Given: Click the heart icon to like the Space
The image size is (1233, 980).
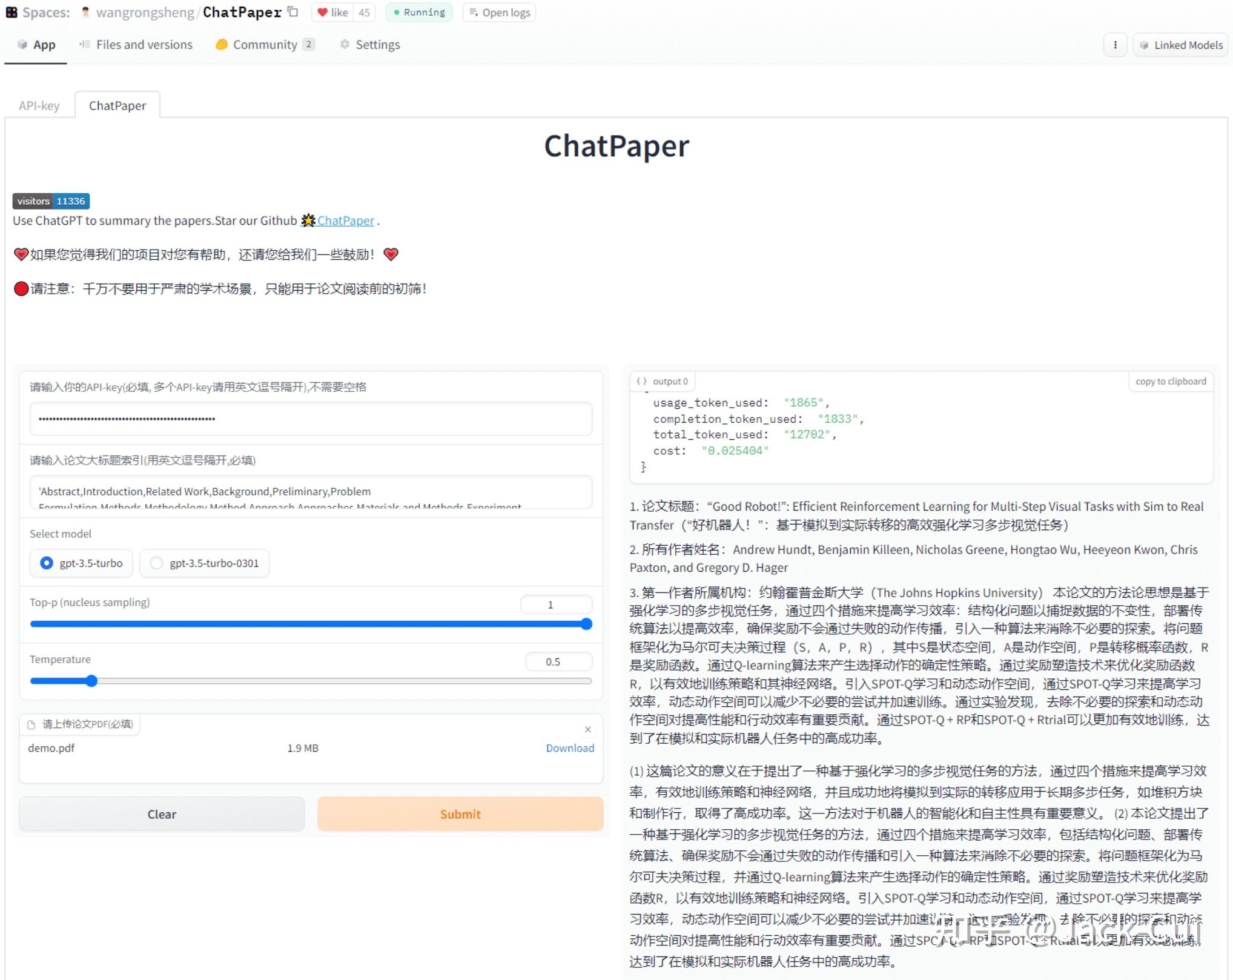Looking at the screenshot, I should 323,12.
